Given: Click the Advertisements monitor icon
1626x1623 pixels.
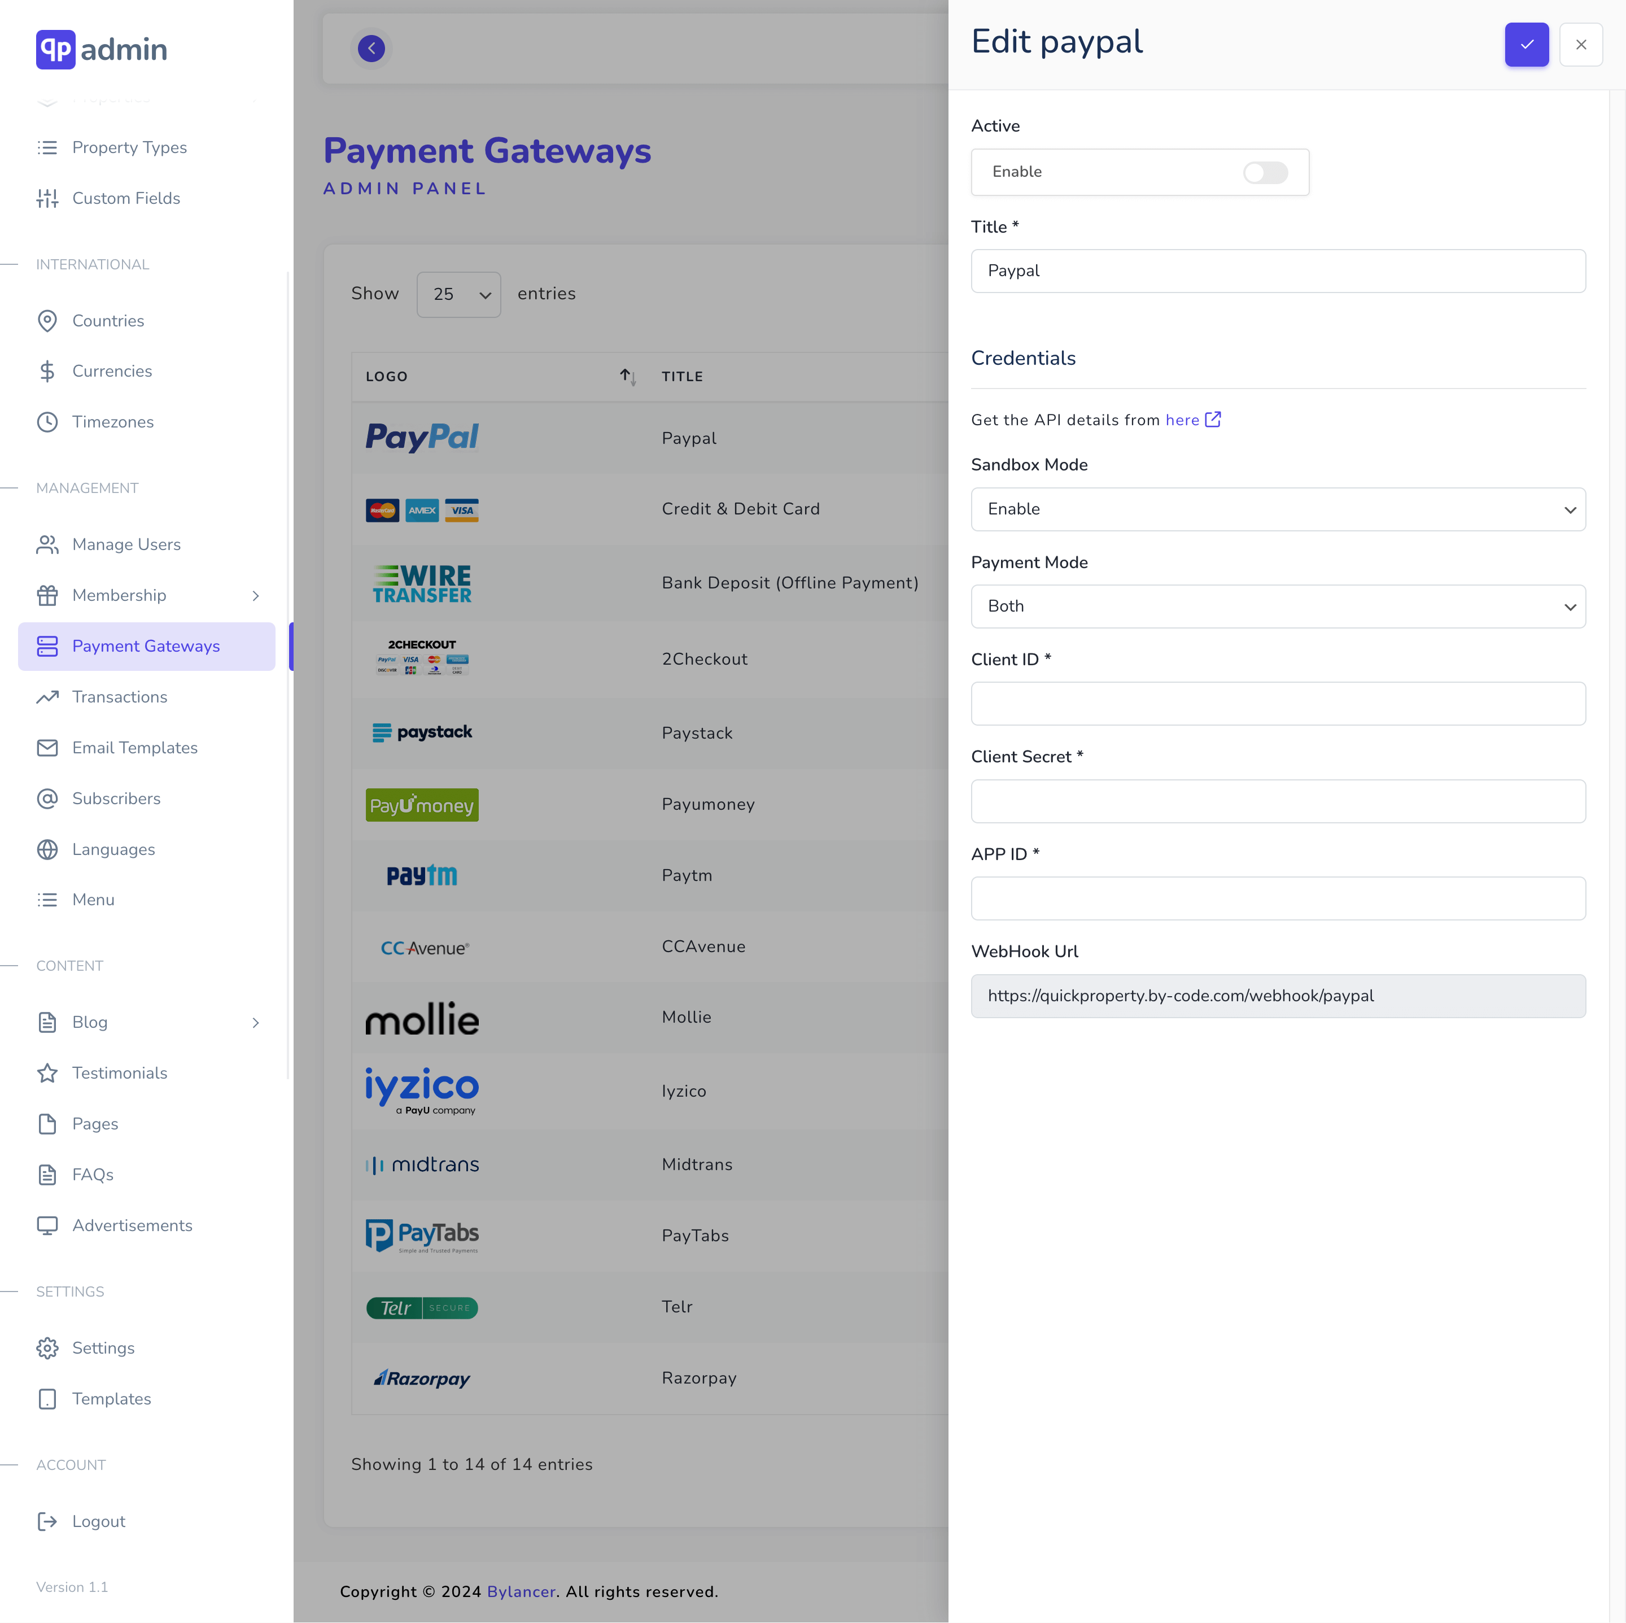Looking at the screenshot, I should [47, 1225].
